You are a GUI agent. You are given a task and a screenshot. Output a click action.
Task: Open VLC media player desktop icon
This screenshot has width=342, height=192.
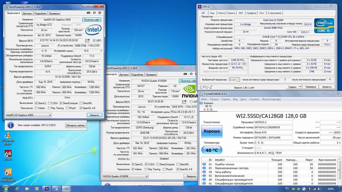click(8, 139)
